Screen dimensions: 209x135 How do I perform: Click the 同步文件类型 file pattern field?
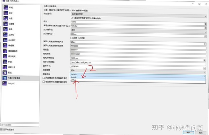138,63
